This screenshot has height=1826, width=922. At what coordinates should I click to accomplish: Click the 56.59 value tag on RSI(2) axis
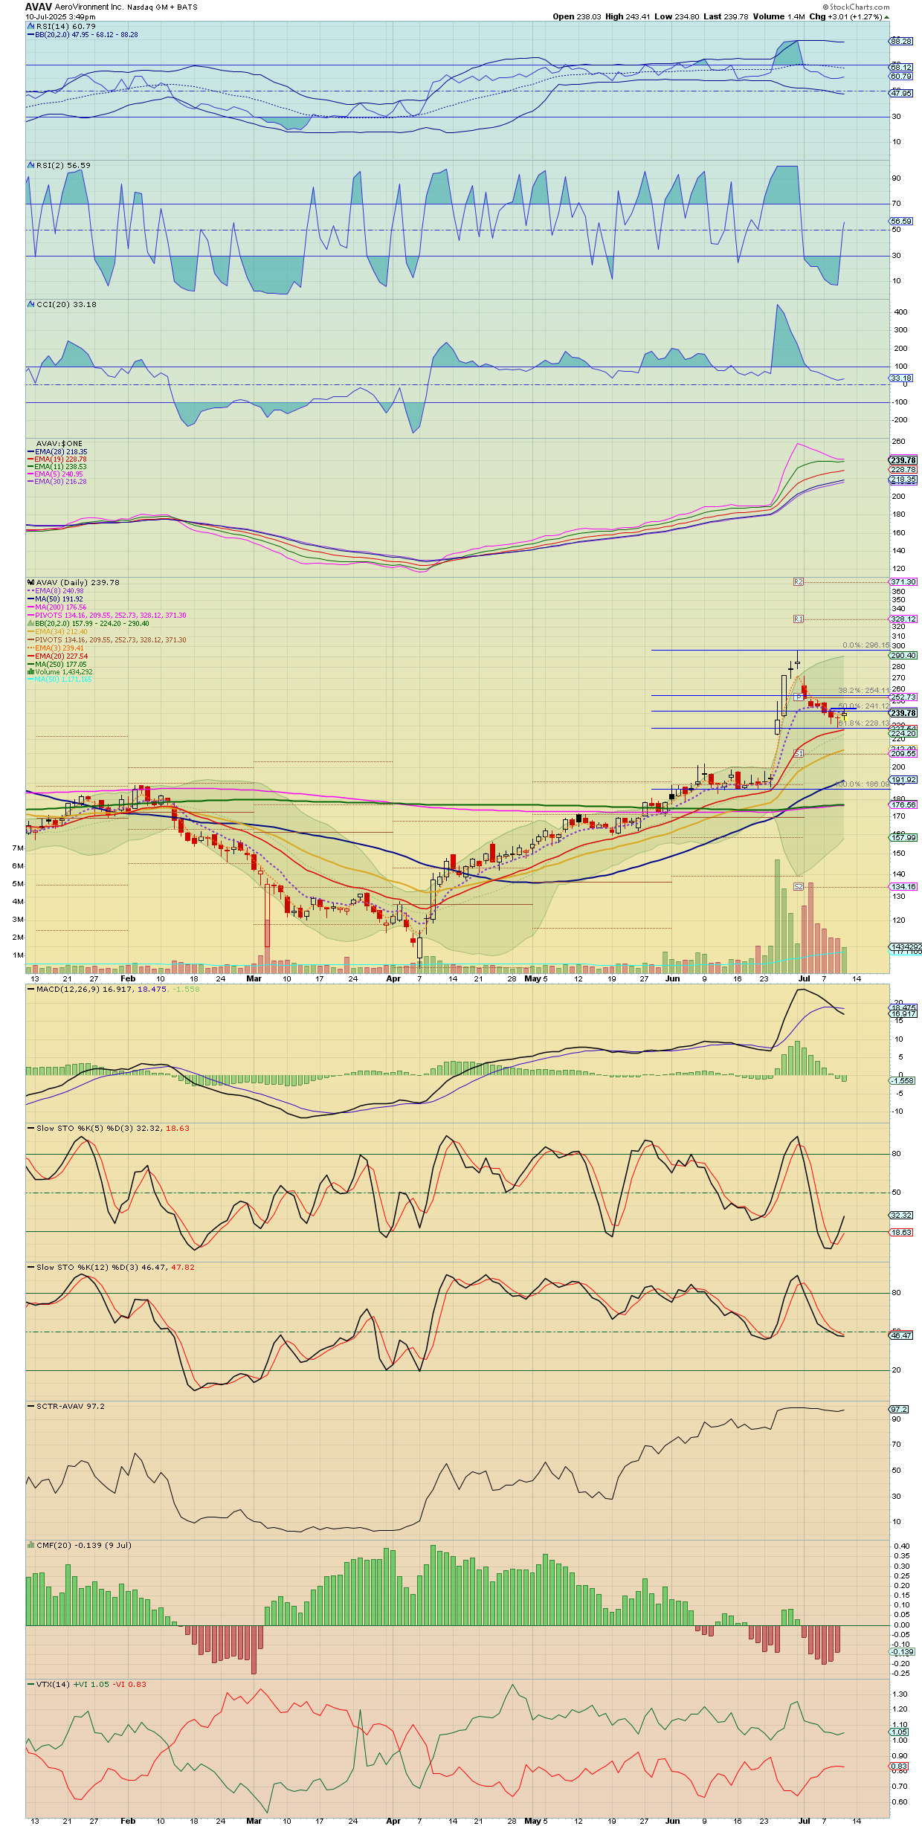click(x=901, y=222)
